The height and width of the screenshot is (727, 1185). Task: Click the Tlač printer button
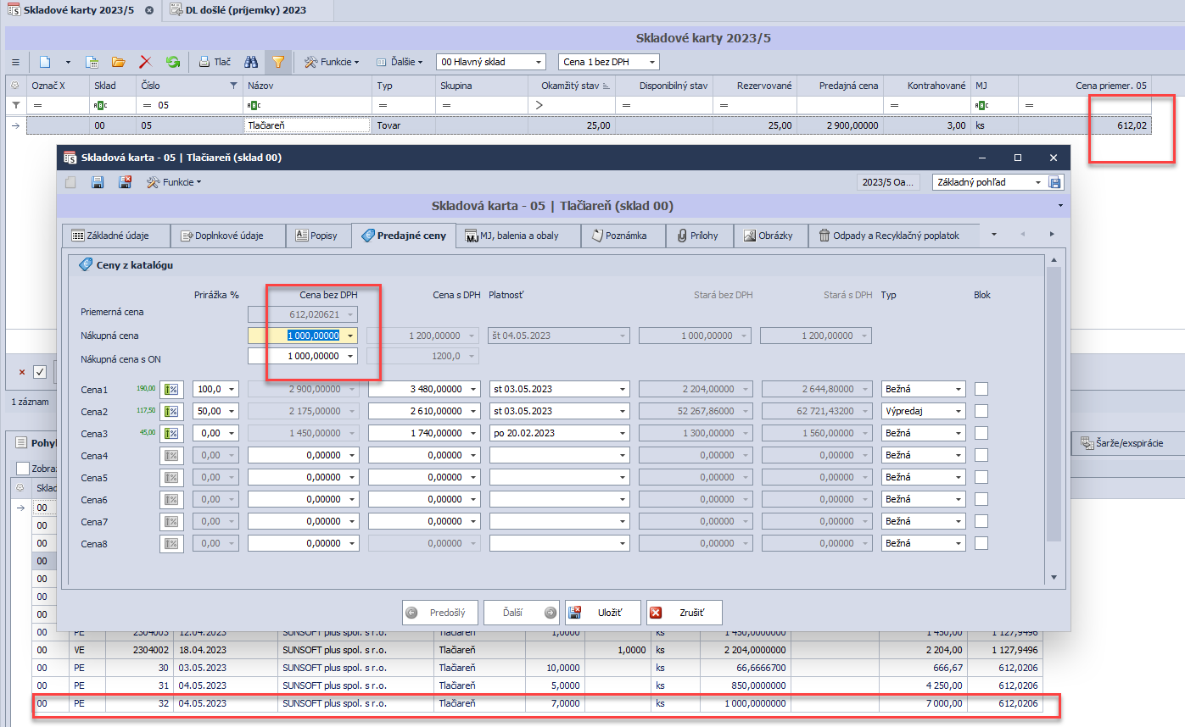(x=215, y=62)
